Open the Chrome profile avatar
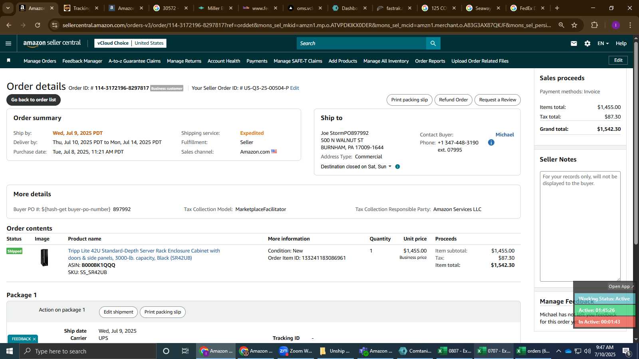This screenshot has width=639, height=359. pos(615,25)
